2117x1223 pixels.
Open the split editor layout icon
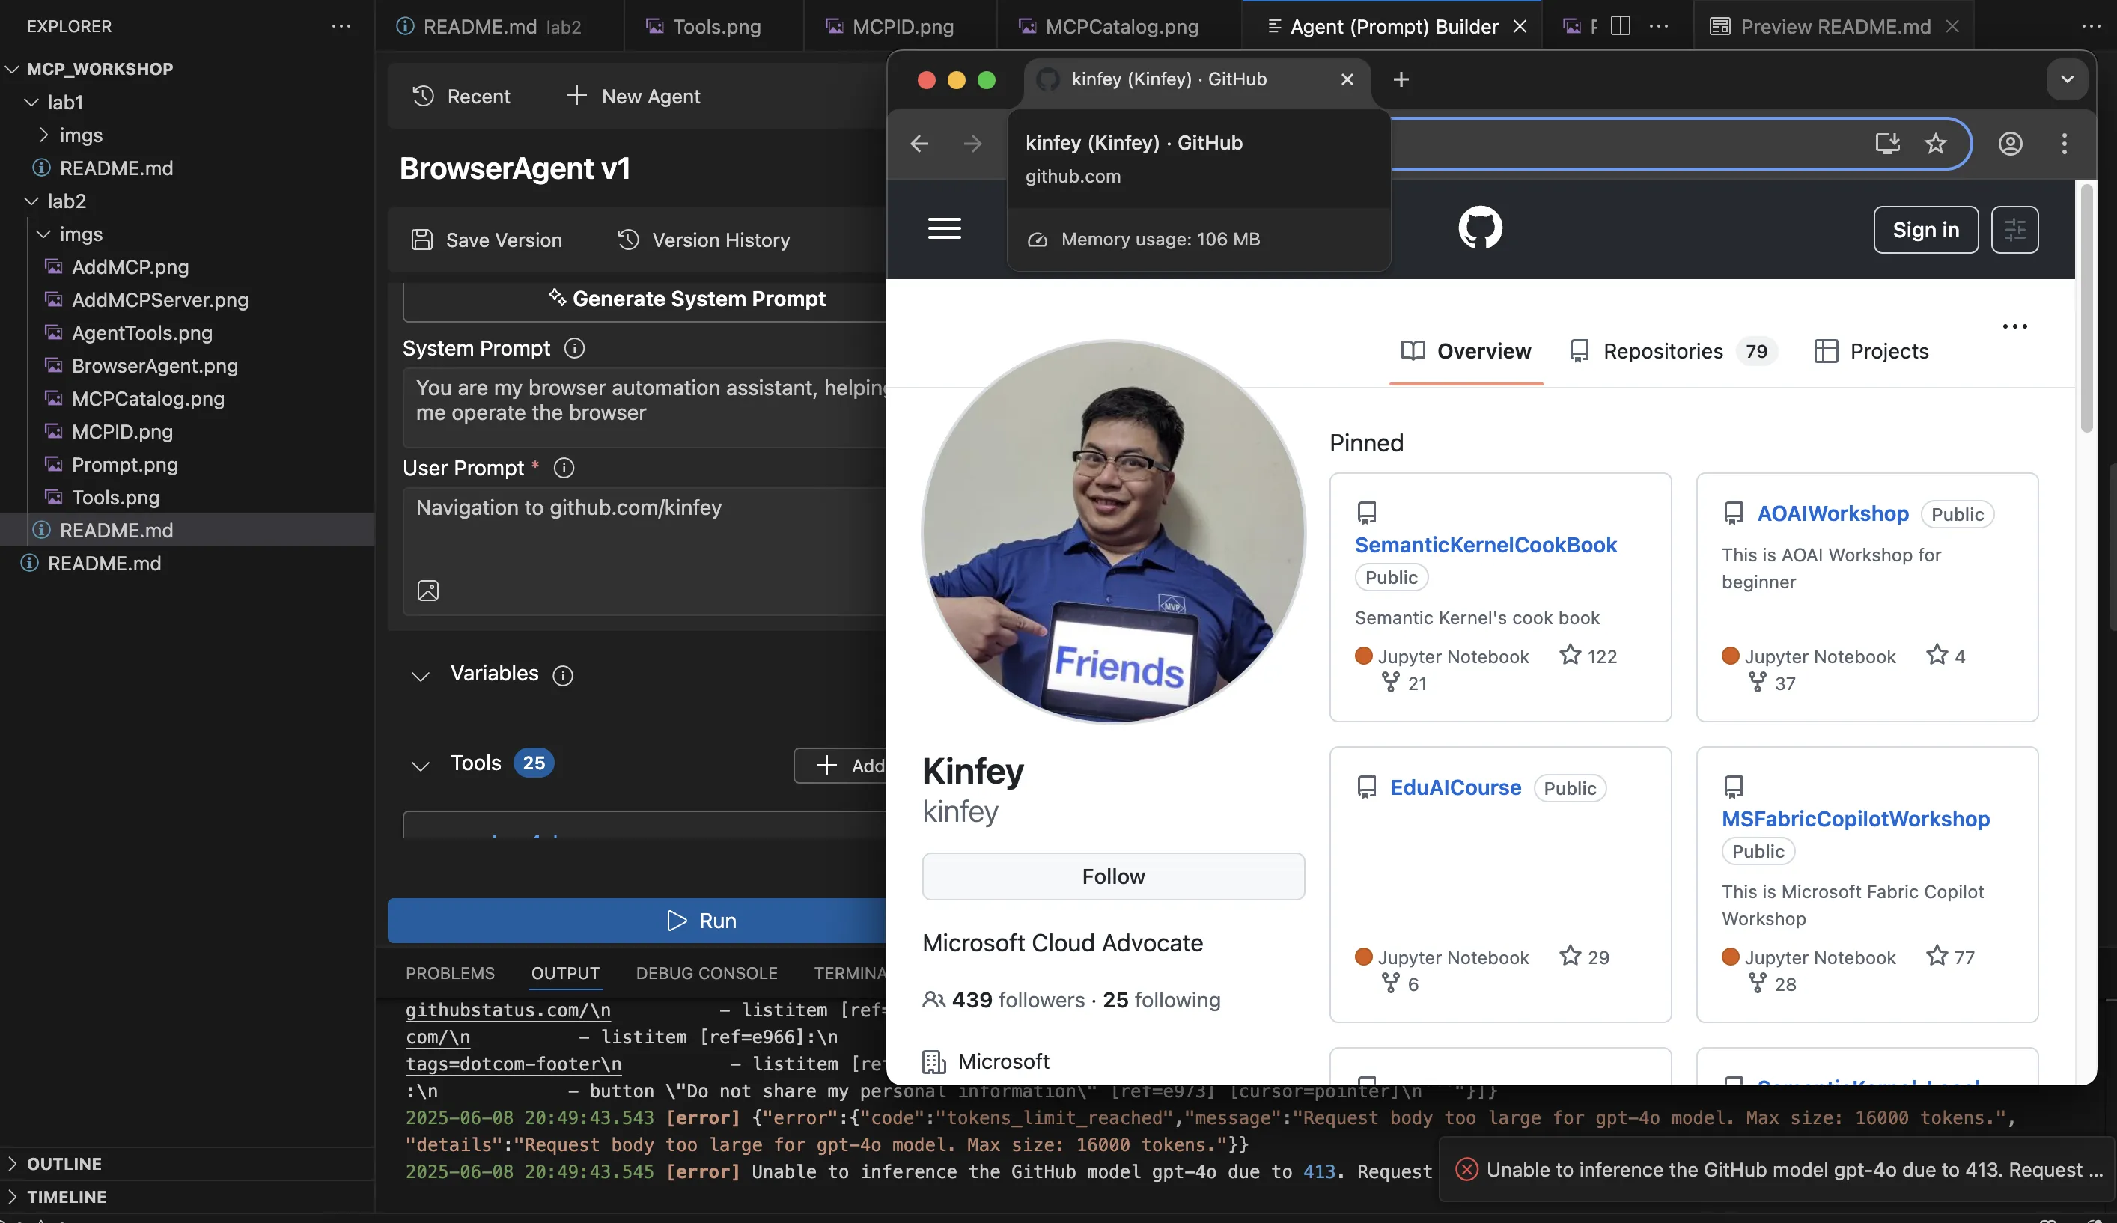[x=1621, y=26]
